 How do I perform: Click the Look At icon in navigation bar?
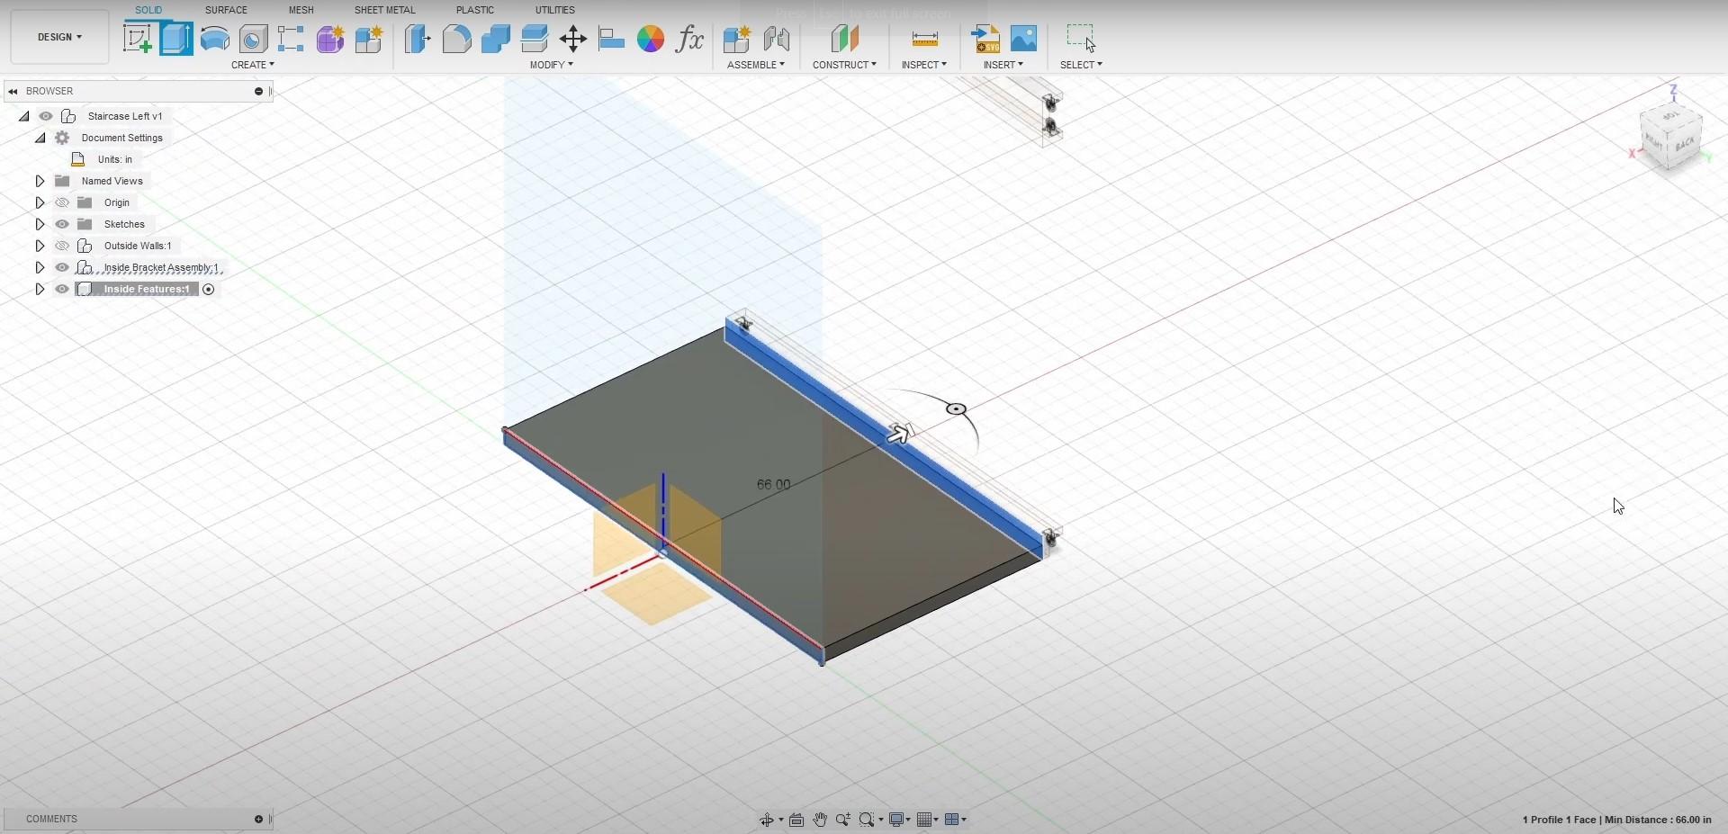click(x=796, y=820)
